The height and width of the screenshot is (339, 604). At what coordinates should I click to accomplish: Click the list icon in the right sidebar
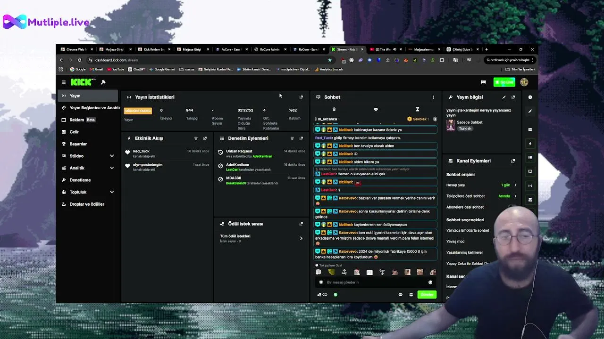tap(530, 158)
